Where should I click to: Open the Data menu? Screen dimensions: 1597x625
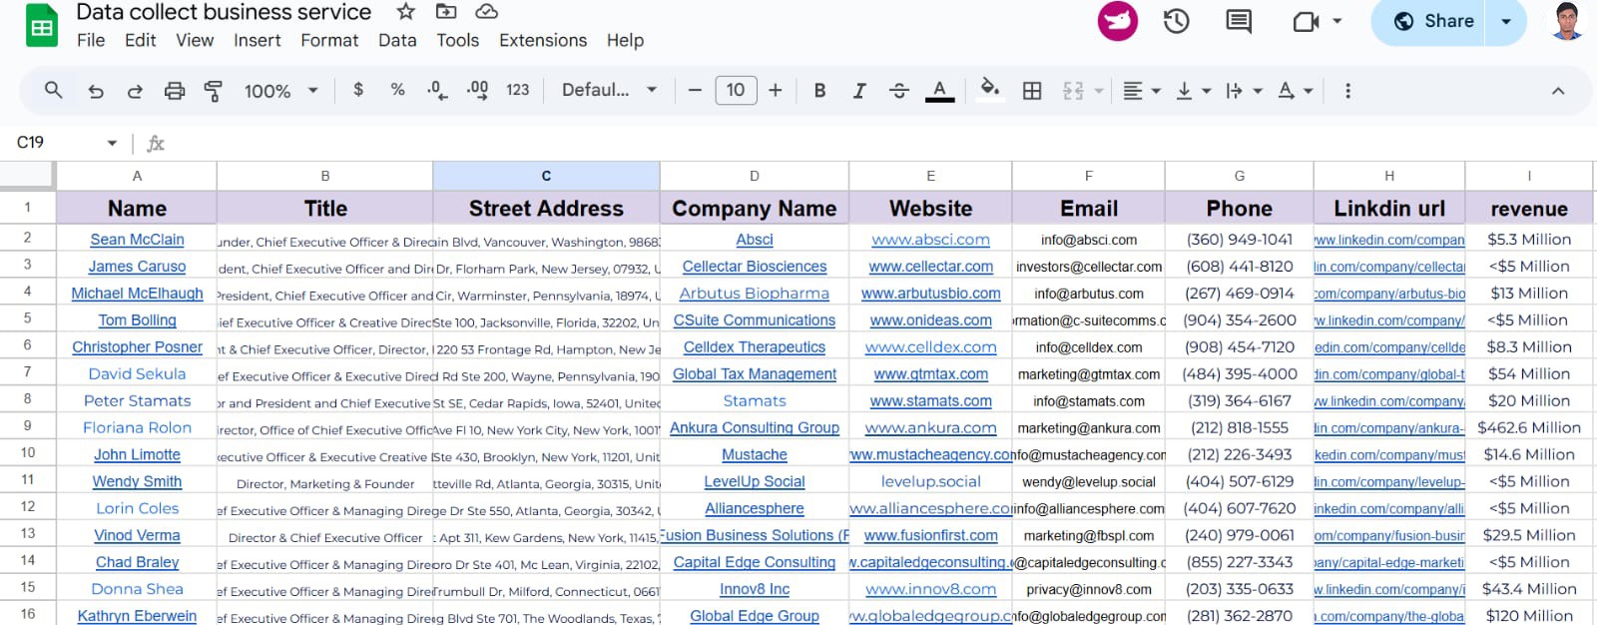click(396, 40)
